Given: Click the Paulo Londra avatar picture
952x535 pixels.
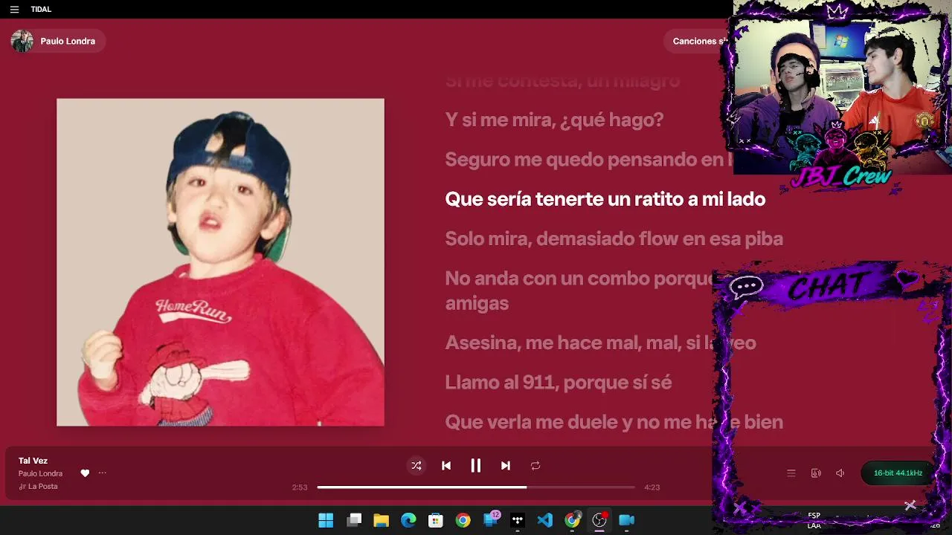Looking at the screenshot, I should tap(22, 41).
